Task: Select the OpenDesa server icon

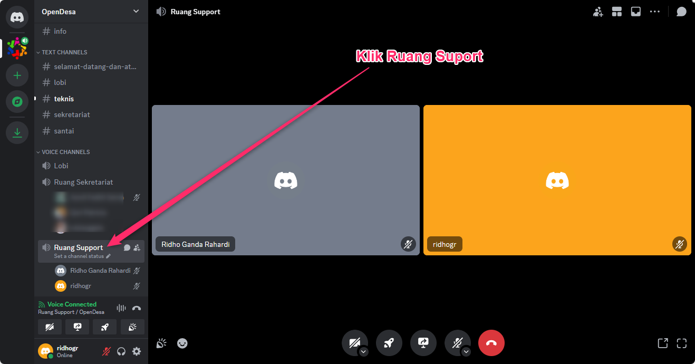Action: coord(17,48)
